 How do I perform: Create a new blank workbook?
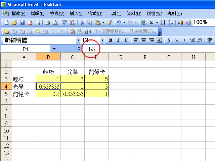click(x=7, y=22)
